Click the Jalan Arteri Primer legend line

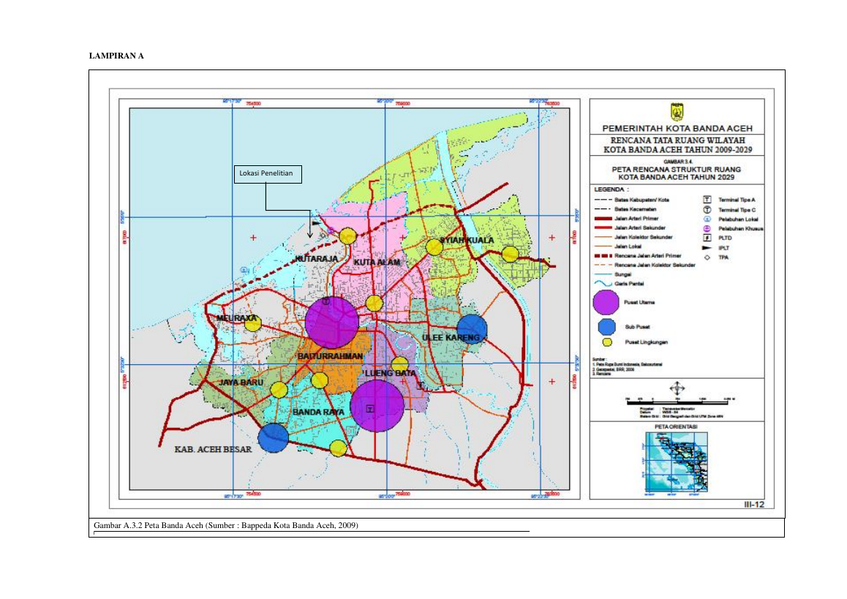pyautogui.click(x=603, y=219)
